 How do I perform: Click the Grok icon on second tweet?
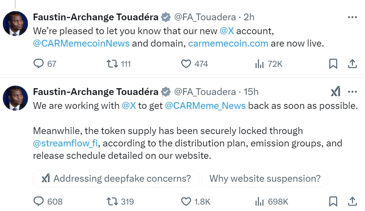(x=335, y=92)
